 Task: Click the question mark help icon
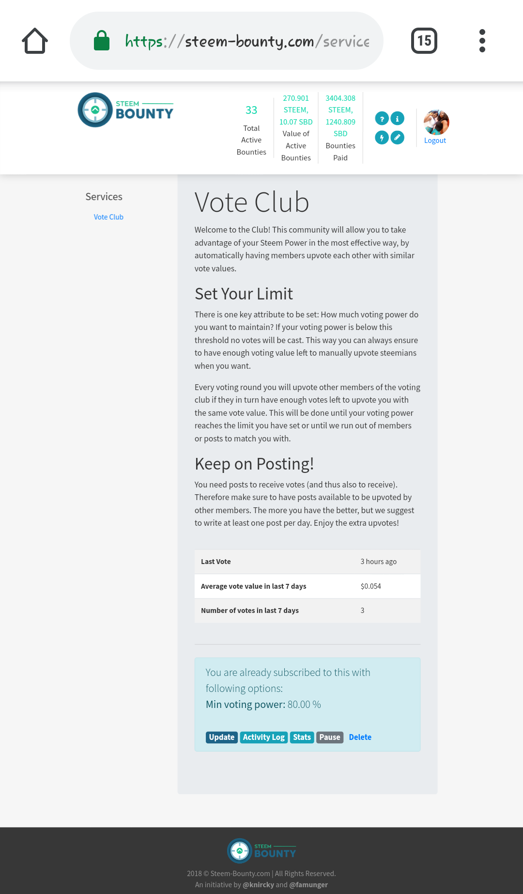(x=382, y=119)
